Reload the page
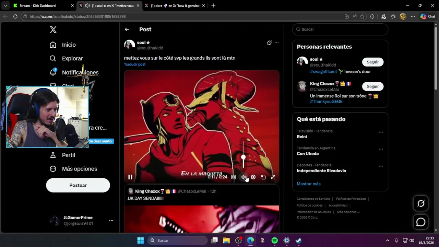The width and height of the screenshot is (439, 247). 15,16
